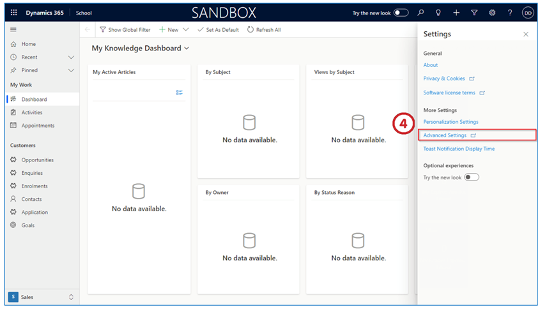Select Opportunities in the sidebar
This screenshot has height=314, width=547.
pos(37,160)
